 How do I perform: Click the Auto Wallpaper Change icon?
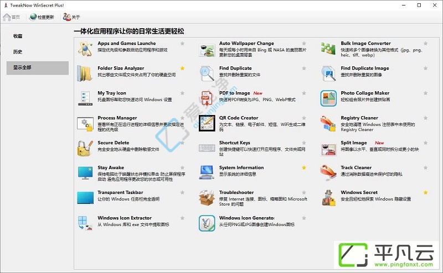point(207,50)
